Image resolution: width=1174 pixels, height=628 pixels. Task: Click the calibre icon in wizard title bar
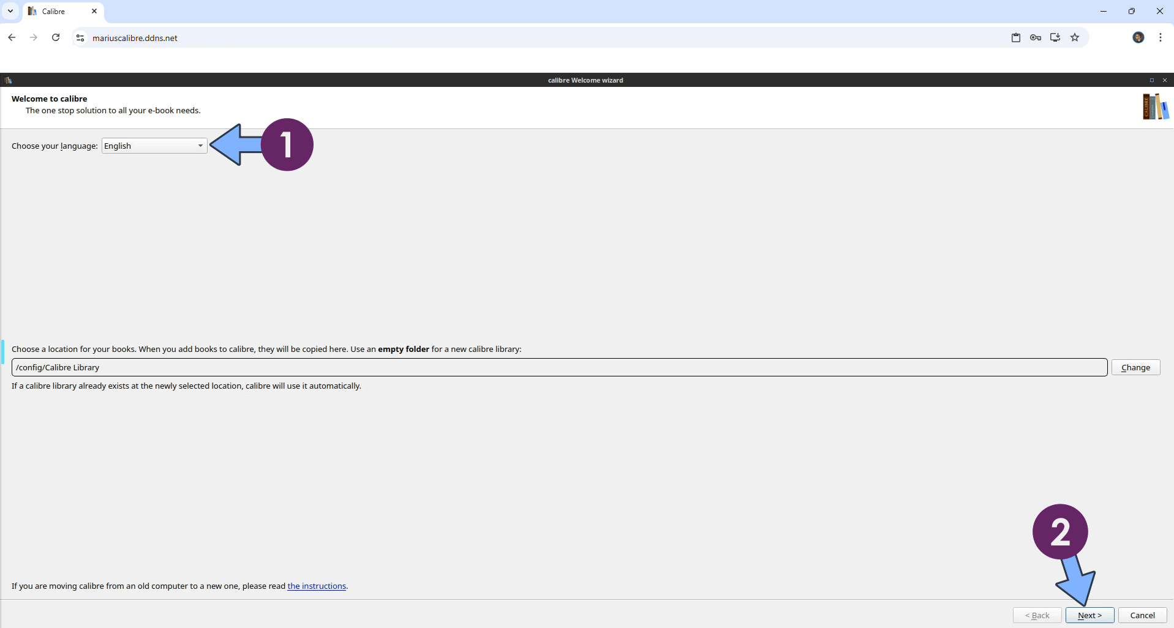8,80
